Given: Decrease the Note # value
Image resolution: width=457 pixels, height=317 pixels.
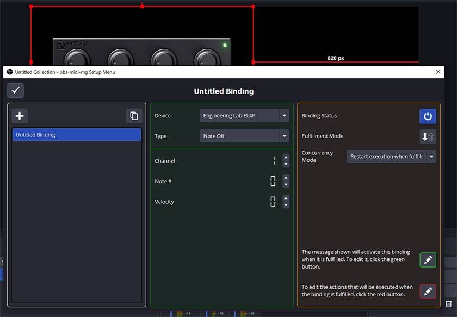Looking at the screenshot, I should (x=286, y=185).
